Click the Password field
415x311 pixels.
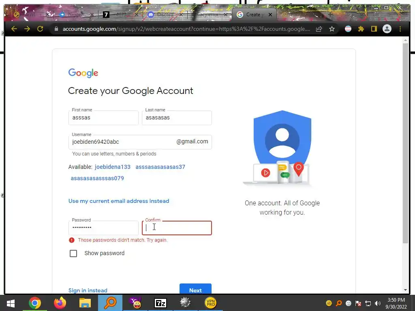click(x=103, y=228)
